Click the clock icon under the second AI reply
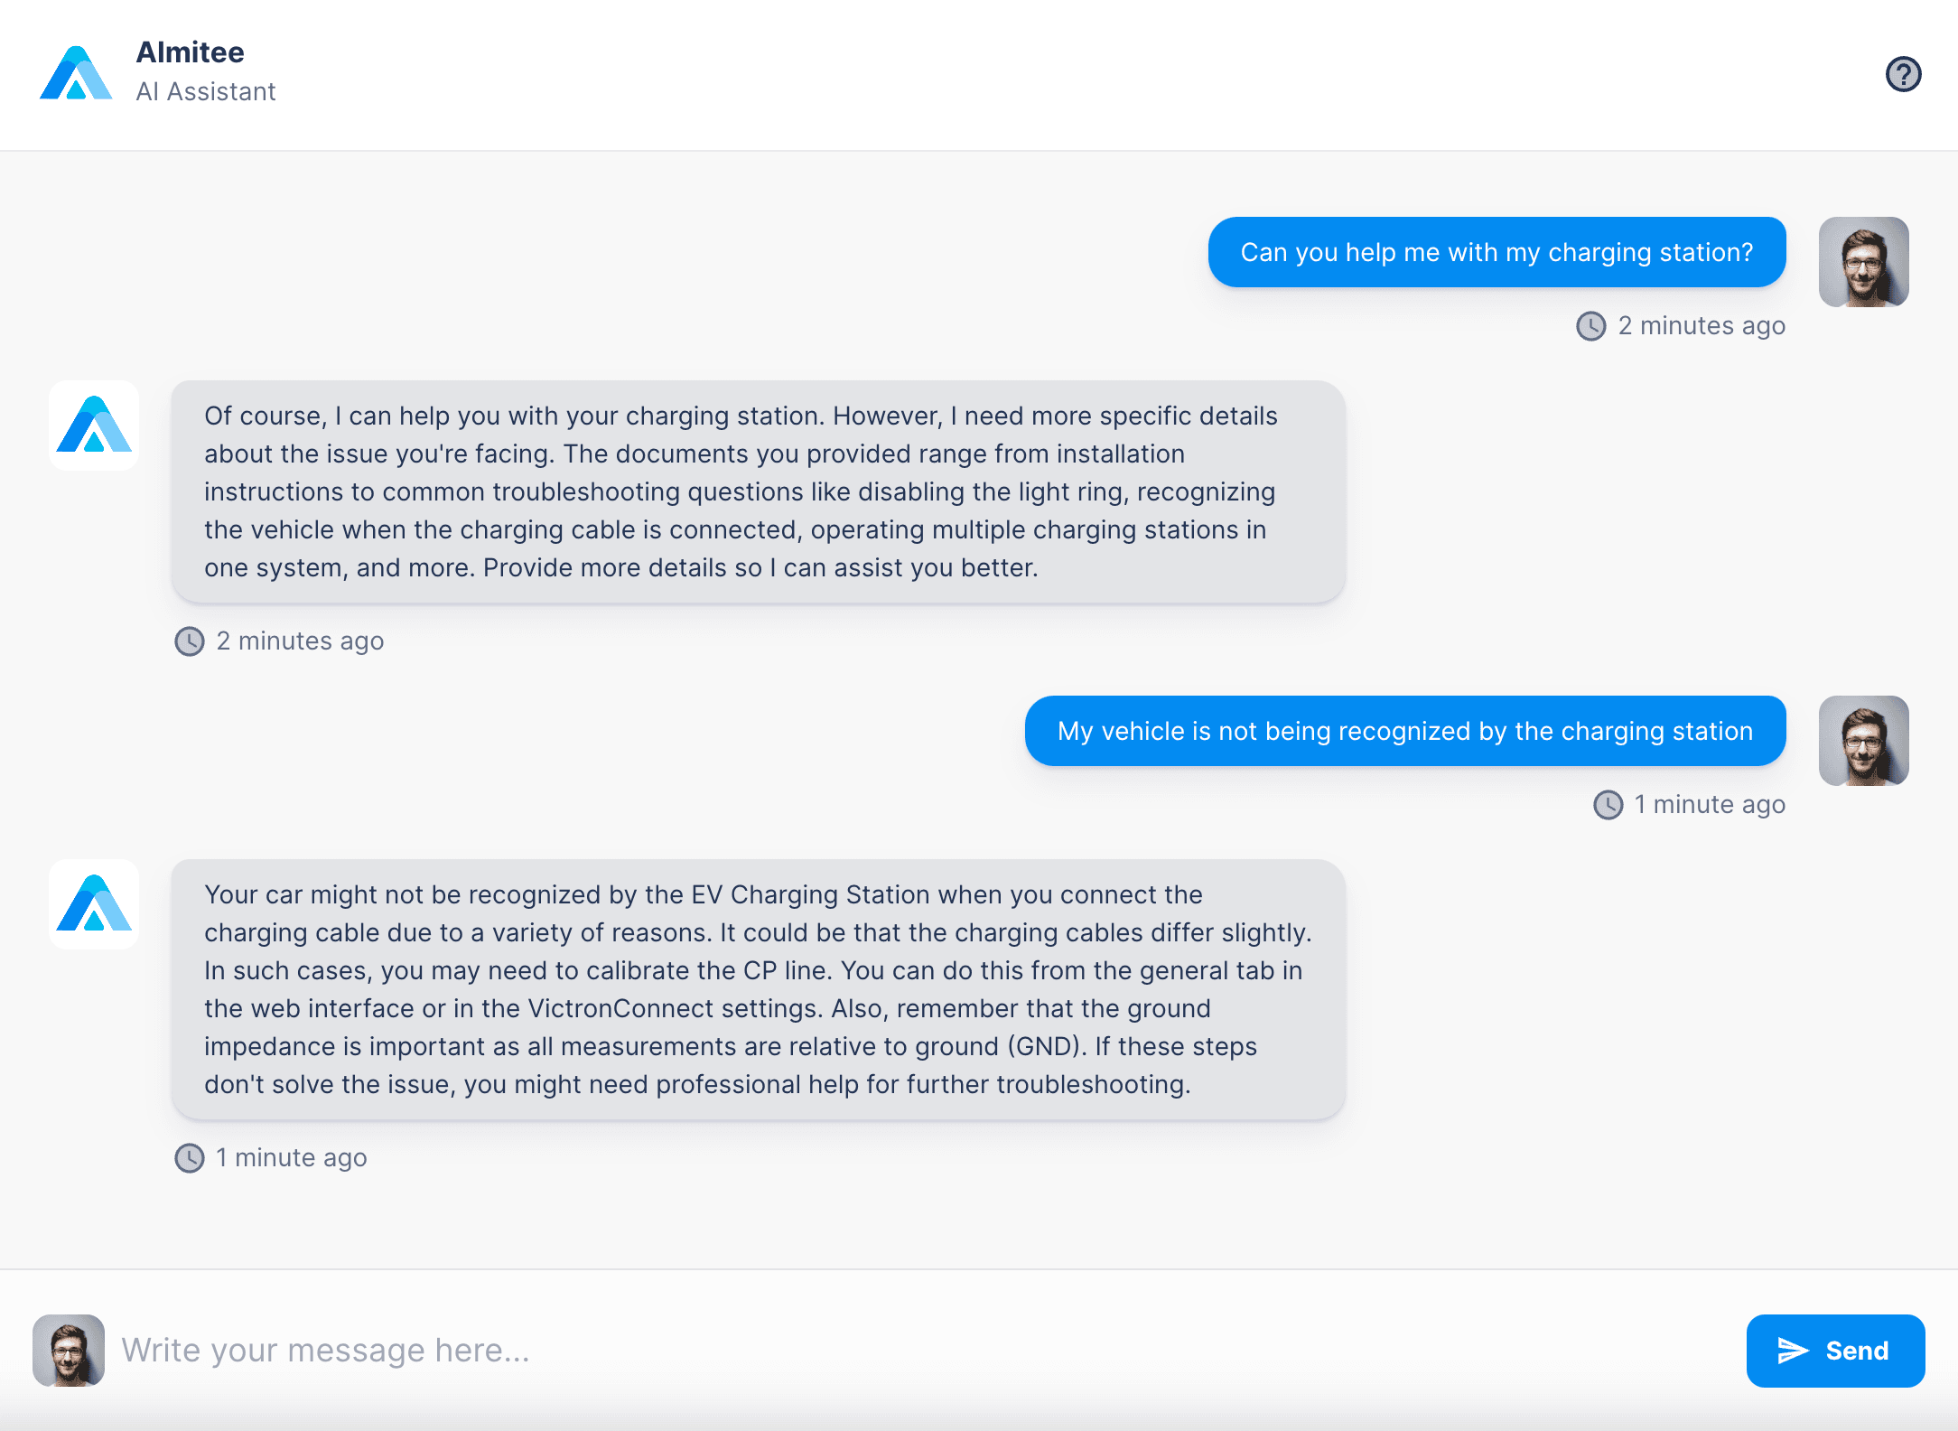The image size is (1958, 1431). coord(190,1157)
